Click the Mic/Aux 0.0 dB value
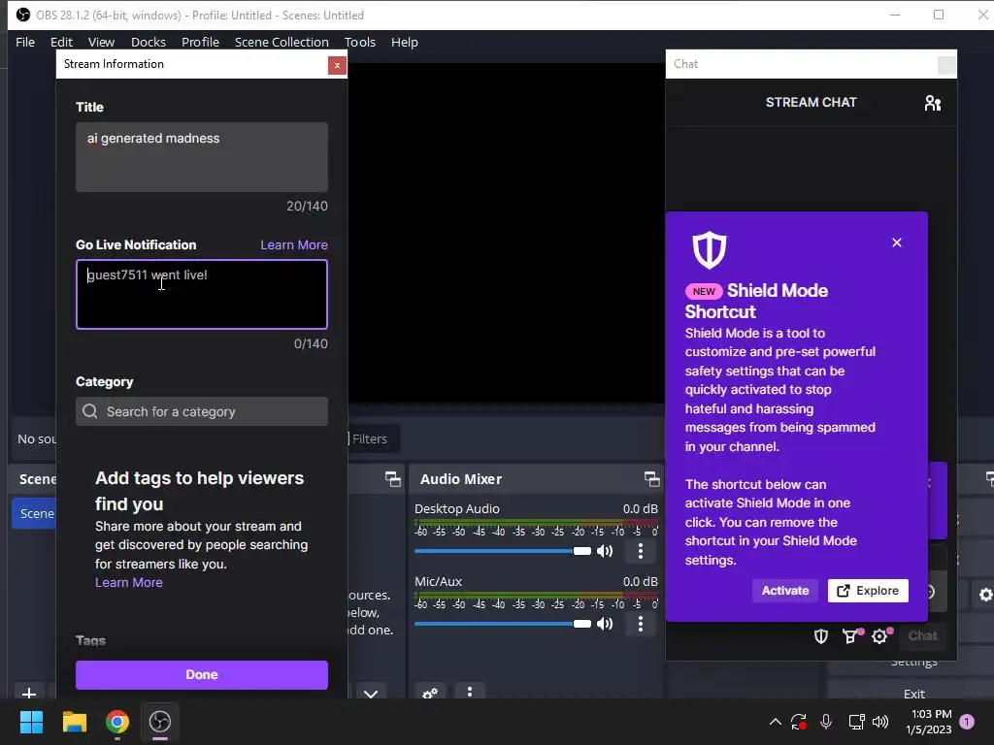Screen dimensions: 994x745 [641, 582]
